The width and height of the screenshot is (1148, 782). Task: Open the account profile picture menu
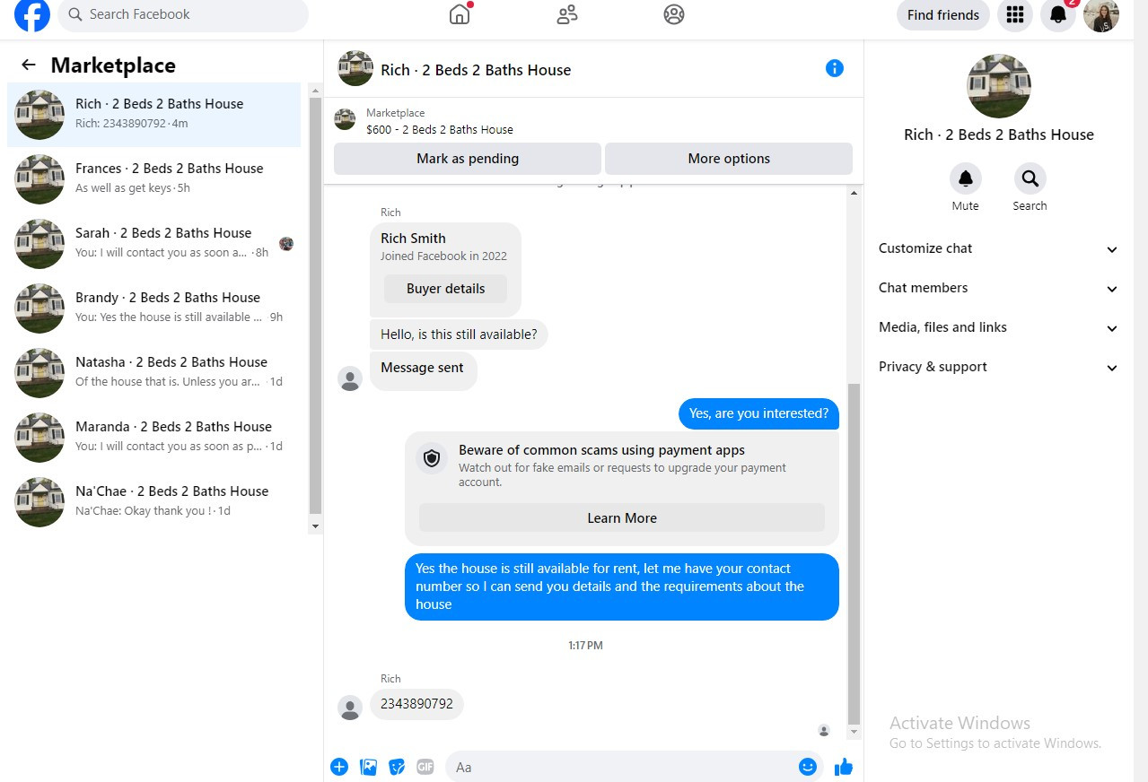click(1101, 14)
